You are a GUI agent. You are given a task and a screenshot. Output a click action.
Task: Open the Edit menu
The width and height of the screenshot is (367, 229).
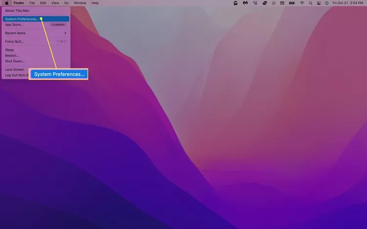click(43, 3)
